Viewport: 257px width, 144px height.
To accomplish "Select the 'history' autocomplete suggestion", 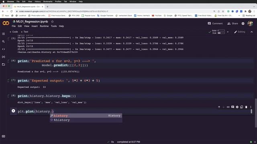I will (x=86, y=116).
